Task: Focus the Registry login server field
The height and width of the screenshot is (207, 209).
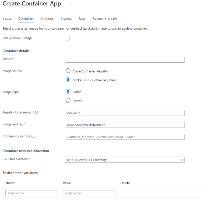Action: [125, 113]
